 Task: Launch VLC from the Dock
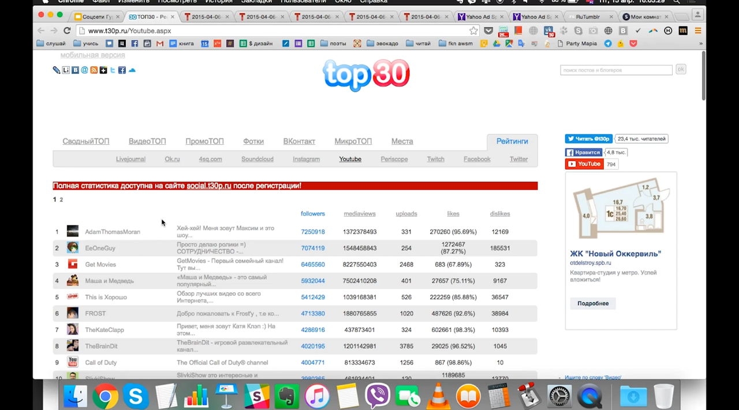click(438, 396)
